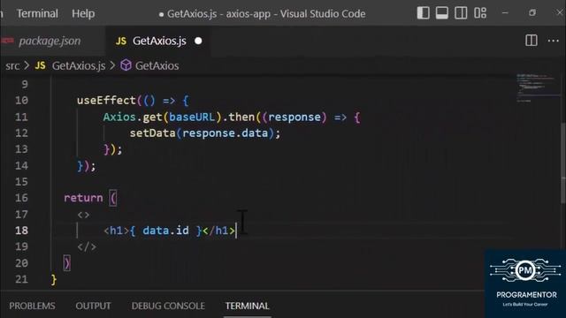Click line number 16 in gutter
This screenshot has width=566, height=318.
(21, 198)
